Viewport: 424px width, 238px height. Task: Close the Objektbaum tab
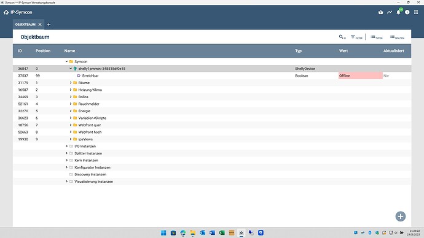pos(40,25)
